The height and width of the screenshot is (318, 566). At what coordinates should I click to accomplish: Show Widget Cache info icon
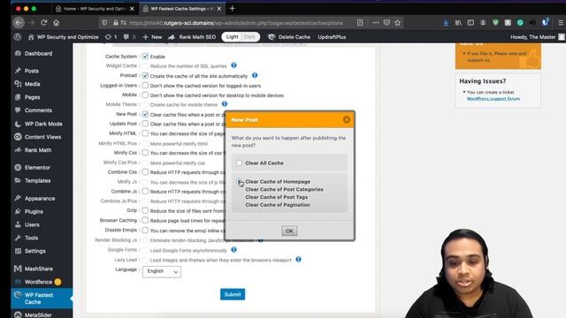233,65
